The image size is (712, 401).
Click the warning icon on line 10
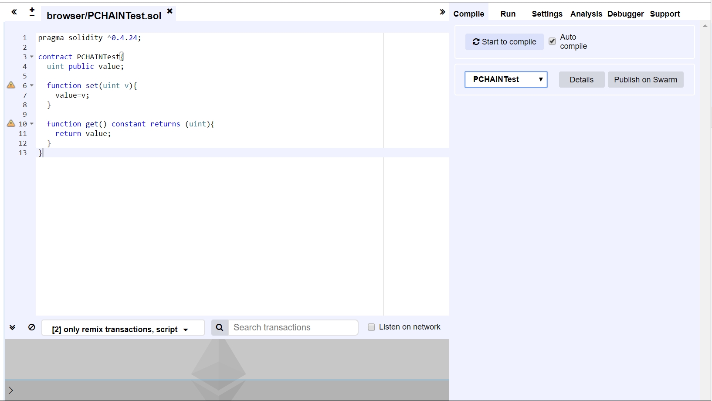point(11,123)
